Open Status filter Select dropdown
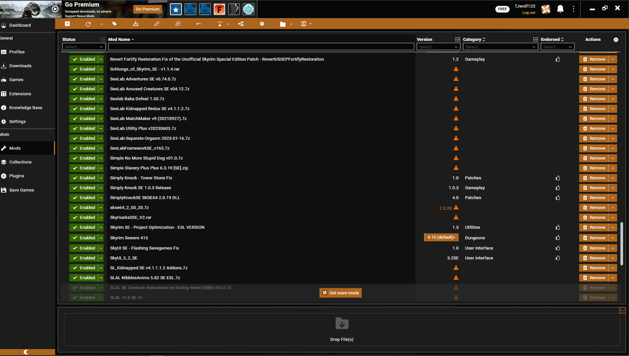629x356 pixels. coord(84,47)
